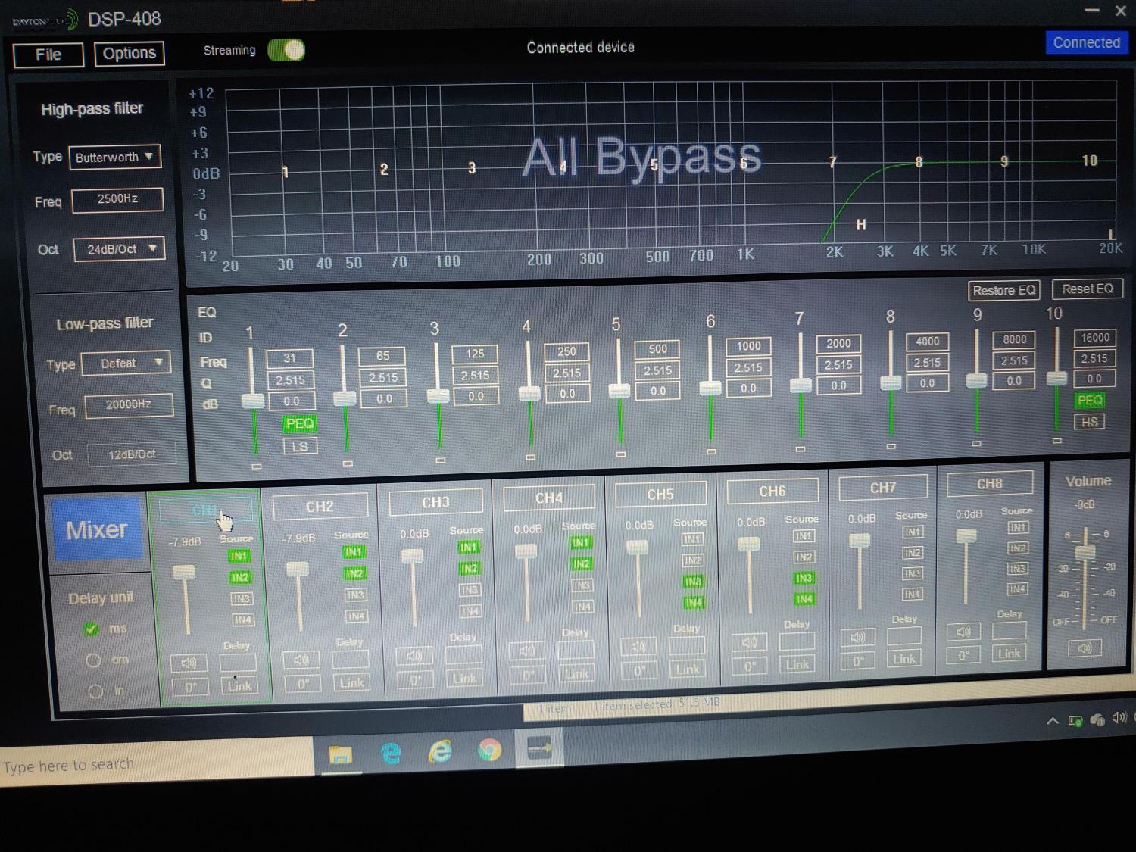
Task: Open Internet Explorer from taskbar
Action: [x=440, y=751]
